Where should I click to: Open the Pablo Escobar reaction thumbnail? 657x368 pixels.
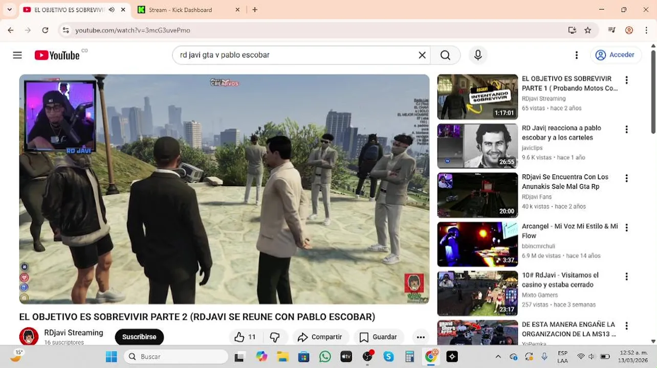tap(477, 146)
